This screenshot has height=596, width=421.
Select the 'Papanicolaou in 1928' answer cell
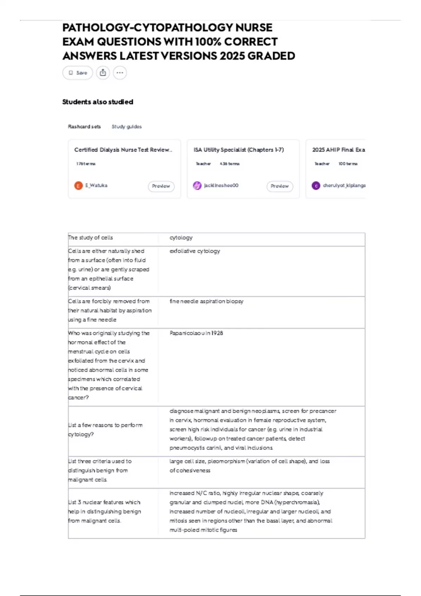tap(261, 367)
